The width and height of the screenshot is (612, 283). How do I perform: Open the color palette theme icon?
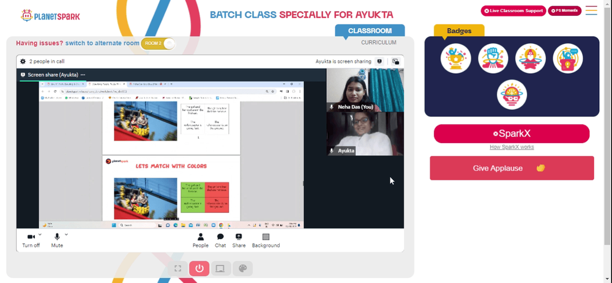[x=243, y=268]
